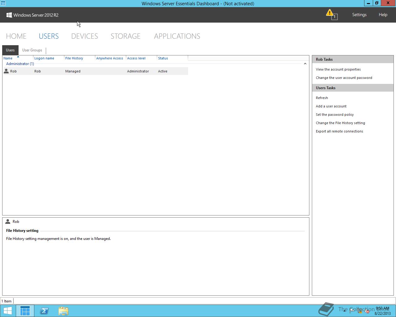
Task: Sort by File History column
Action: coord(80,58)
